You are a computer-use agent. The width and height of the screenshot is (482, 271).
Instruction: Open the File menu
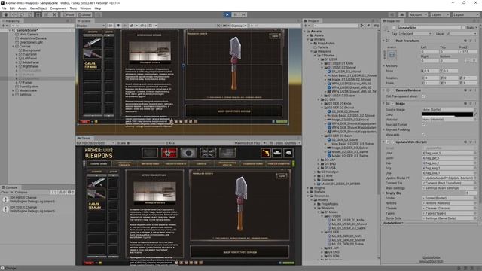pos(4,8)
